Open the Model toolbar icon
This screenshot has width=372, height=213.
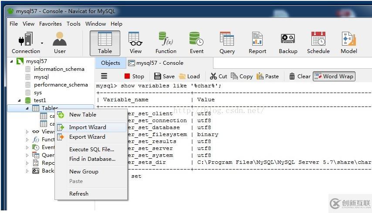point(349,43)
